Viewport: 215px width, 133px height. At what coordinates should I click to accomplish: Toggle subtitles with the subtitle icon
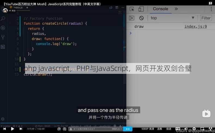click(x=178, y=129)
